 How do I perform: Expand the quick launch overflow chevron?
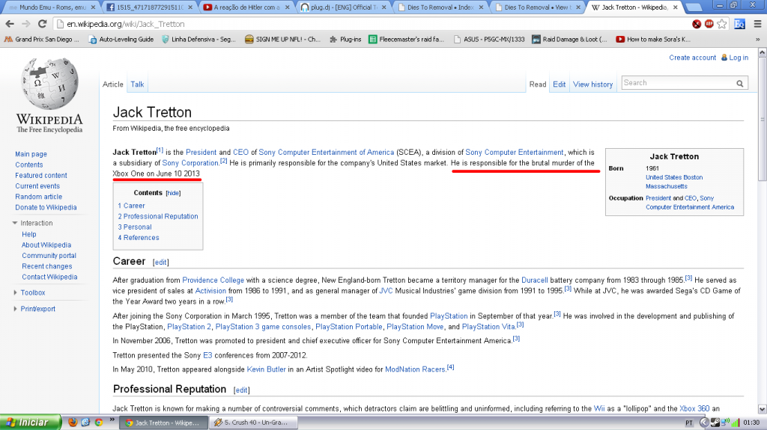pos(112,420)
